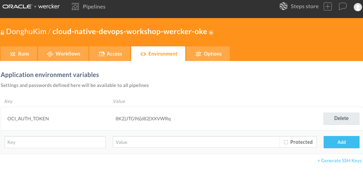363x182 pixels.
Task: Open the user avatar profile menu
Action: point(358,7)
